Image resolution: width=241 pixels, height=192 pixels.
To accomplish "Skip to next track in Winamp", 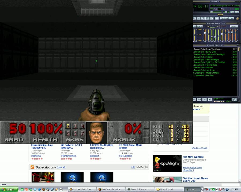I will click(x=212, y=18).
